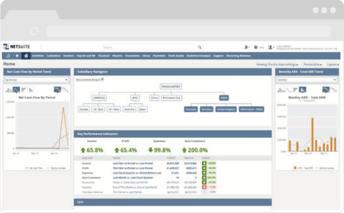Select the Japan subsidiary node
Screen dimensions: 344x213
coord(143,109)
